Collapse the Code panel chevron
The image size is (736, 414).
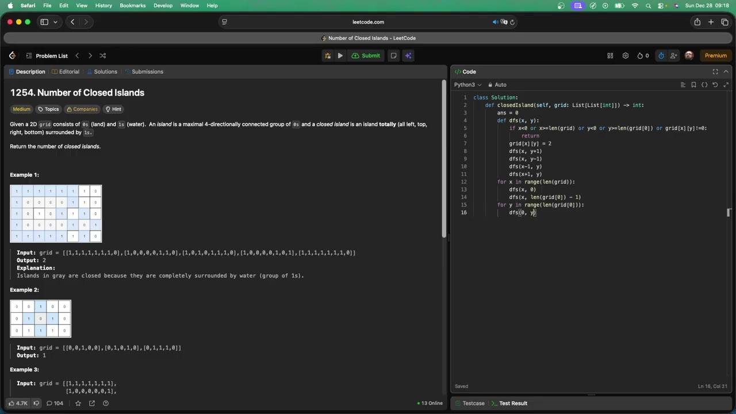726,72
